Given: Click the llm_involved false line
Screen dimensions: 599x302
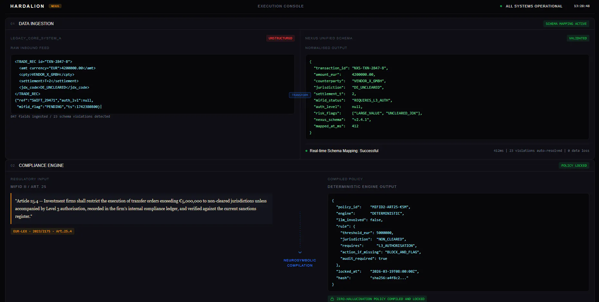Looking at the screenshot, I should [359, 220].
